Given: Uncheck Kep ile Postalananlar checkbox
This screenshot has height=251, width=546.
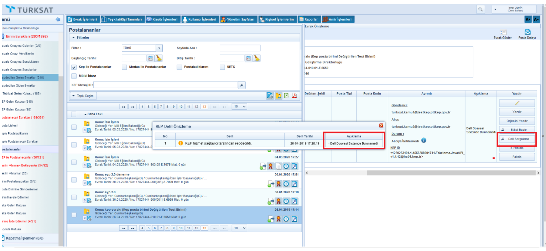Looking at the screenshot, I should pyautogui.click(x=74, y=67).
